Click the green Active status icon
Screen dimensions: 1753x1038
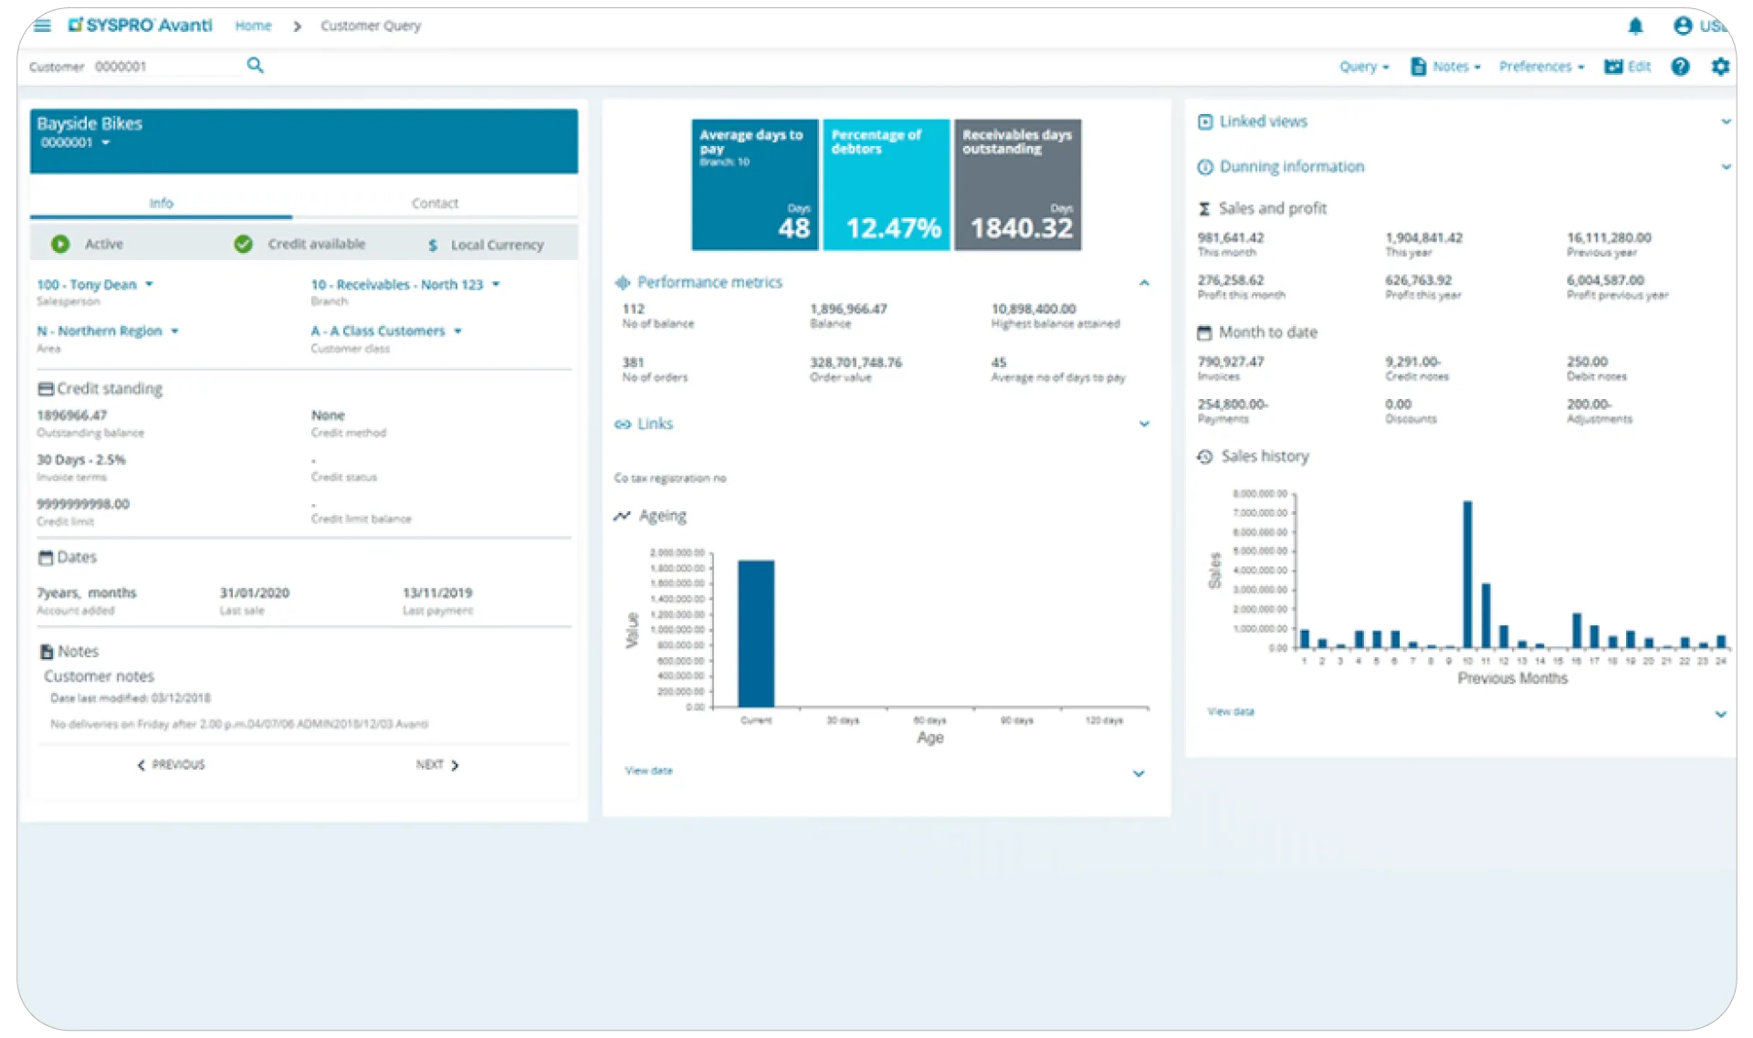coord(60,244)
